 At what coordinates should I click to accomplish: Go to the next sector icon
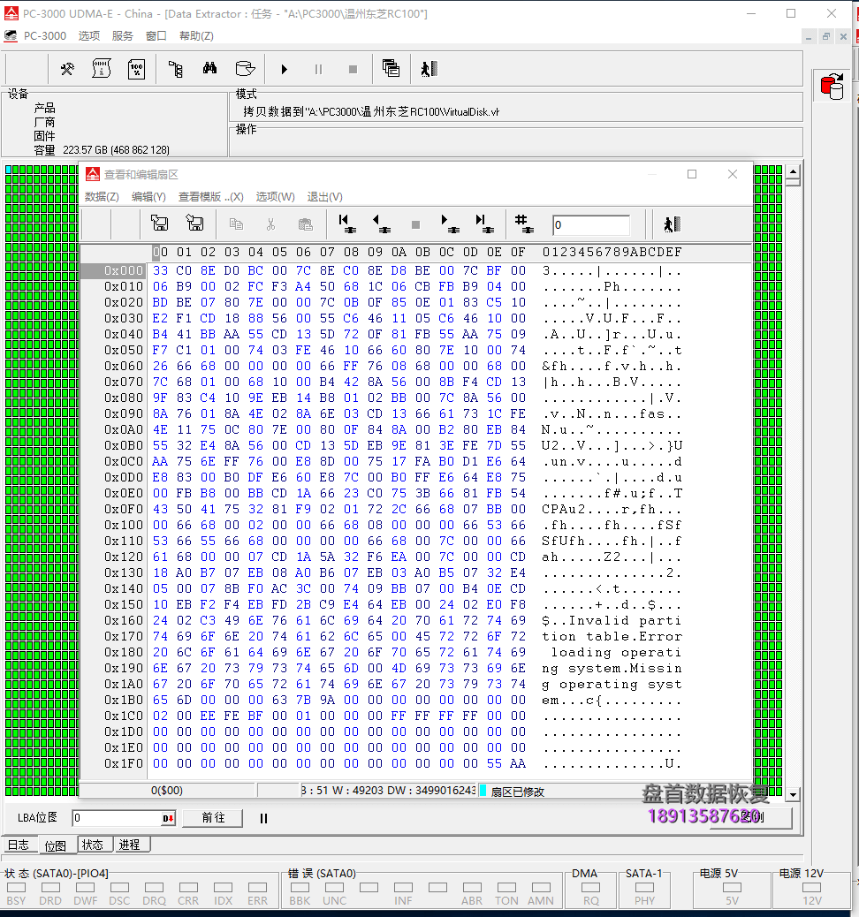click(450, 224)
